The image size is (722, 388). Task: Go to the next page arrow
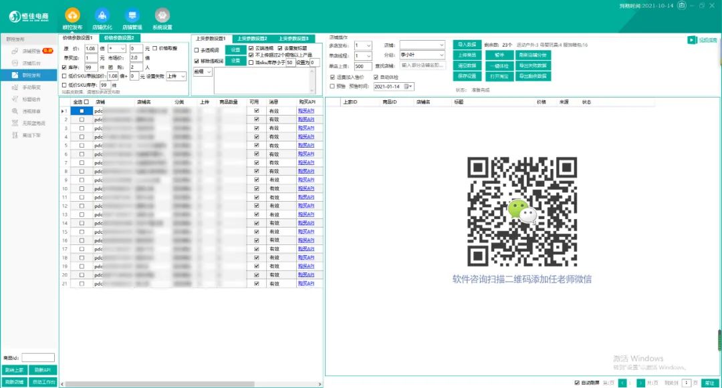point(640,383)
